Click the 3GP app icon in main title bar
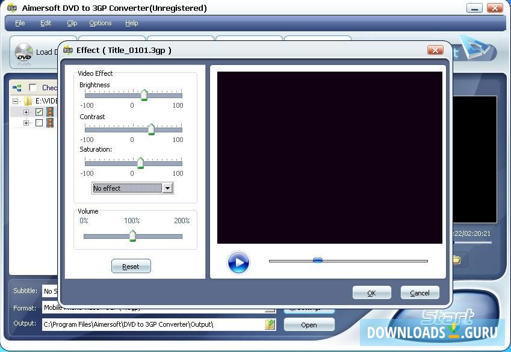The height and width of the screenshot is (352, 511). click(x=11, y=8)
